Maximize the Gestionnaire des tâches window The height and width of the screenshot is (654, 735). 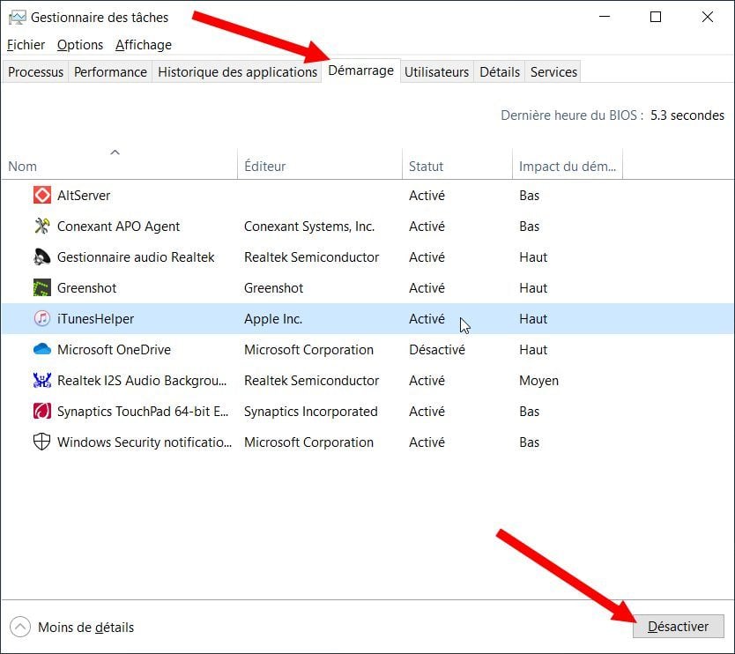[656, 17]
